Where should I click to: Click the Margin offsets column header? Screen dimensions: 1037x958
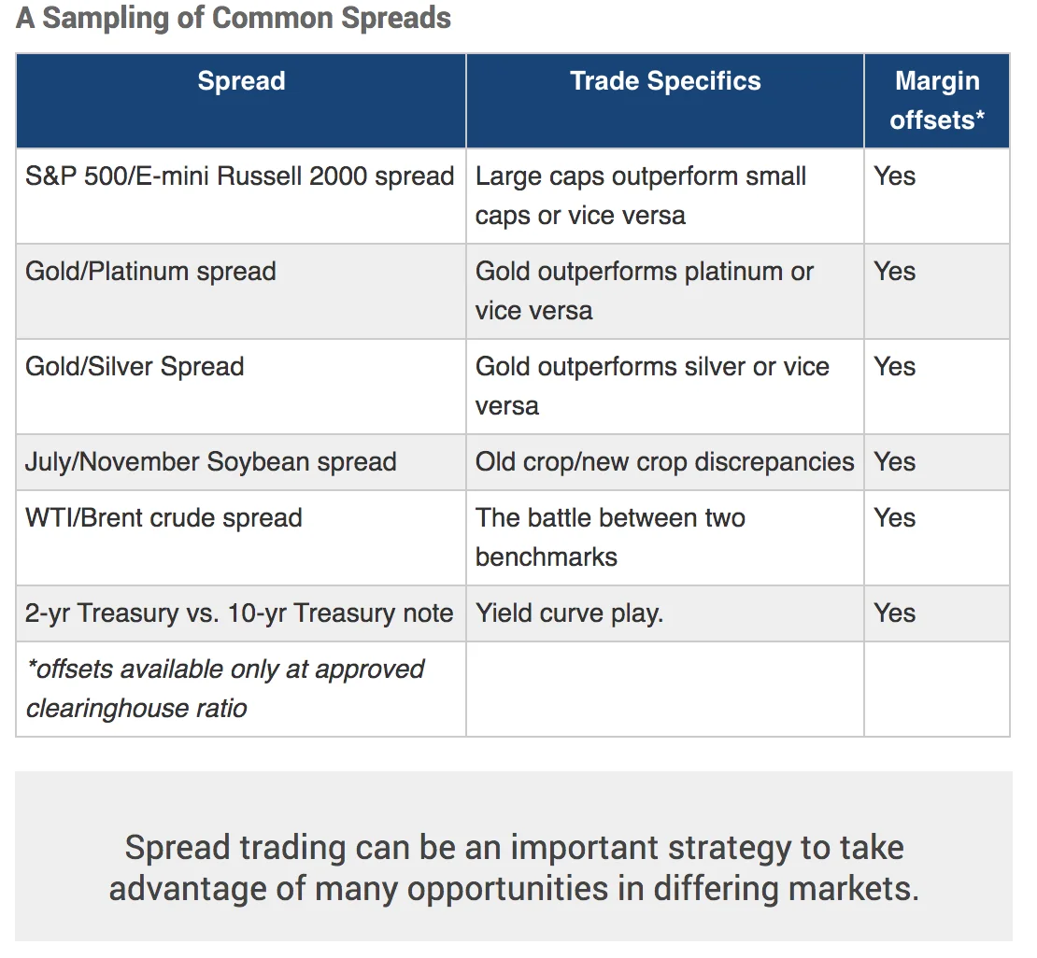pyautogui.click(x=937, y=100)
